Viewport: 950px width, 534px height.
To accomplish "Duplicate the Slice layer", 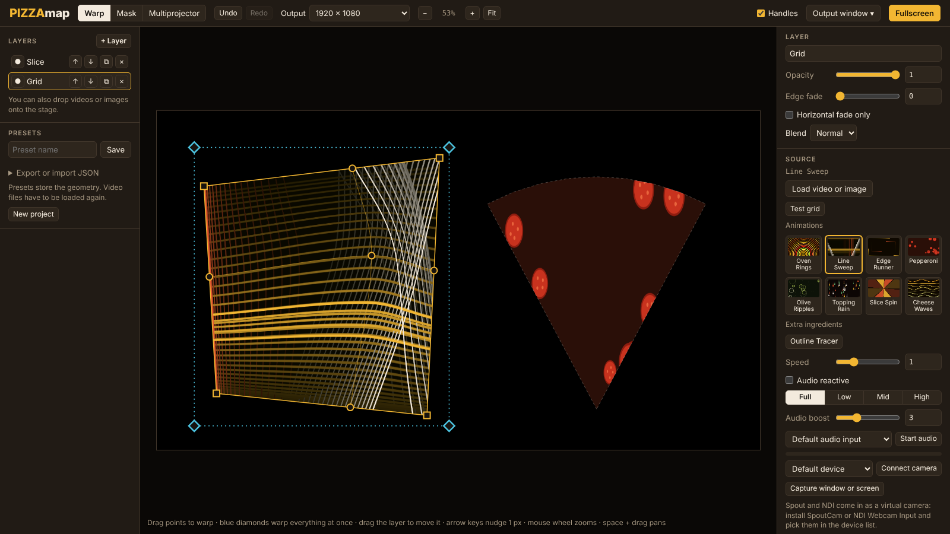I will pyautogui.click(x=106, y=62).
